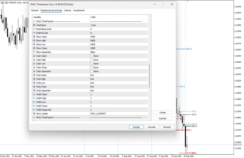Click the parameter list vertical scrollbar thumb
Image resolution: width=244 pixels, height=158 pixels.
(x=149, y=76)
